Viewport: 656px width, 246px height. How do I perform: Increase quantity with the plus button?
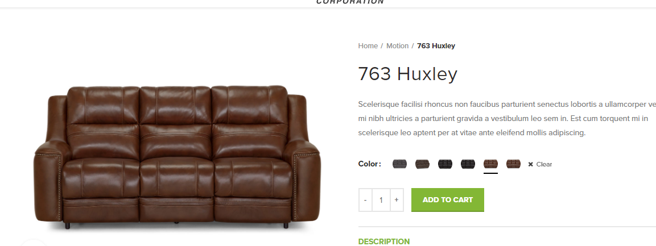[x=397, y=200]
